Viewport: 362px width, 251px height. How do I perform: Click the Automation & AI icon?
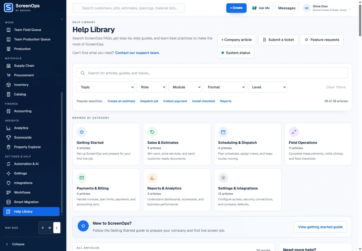[x=8, y=164]
